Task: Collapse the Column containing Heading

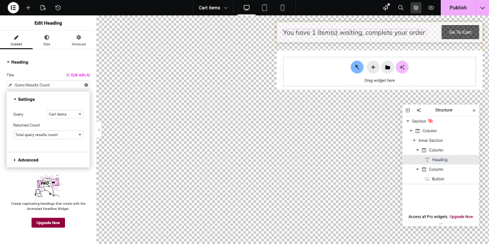Action: [418, 150]
